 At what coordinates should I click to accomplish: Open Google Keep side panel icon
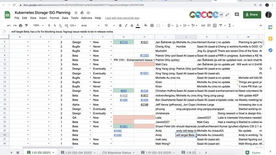[x=270, y=39]
